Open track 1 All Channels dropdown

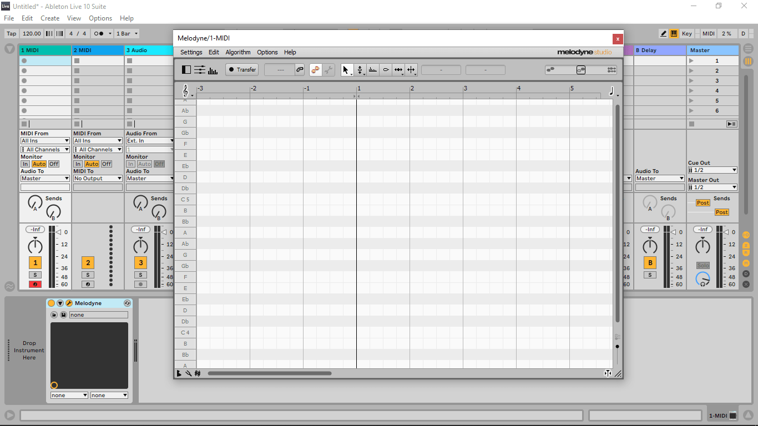pos(46,150)
